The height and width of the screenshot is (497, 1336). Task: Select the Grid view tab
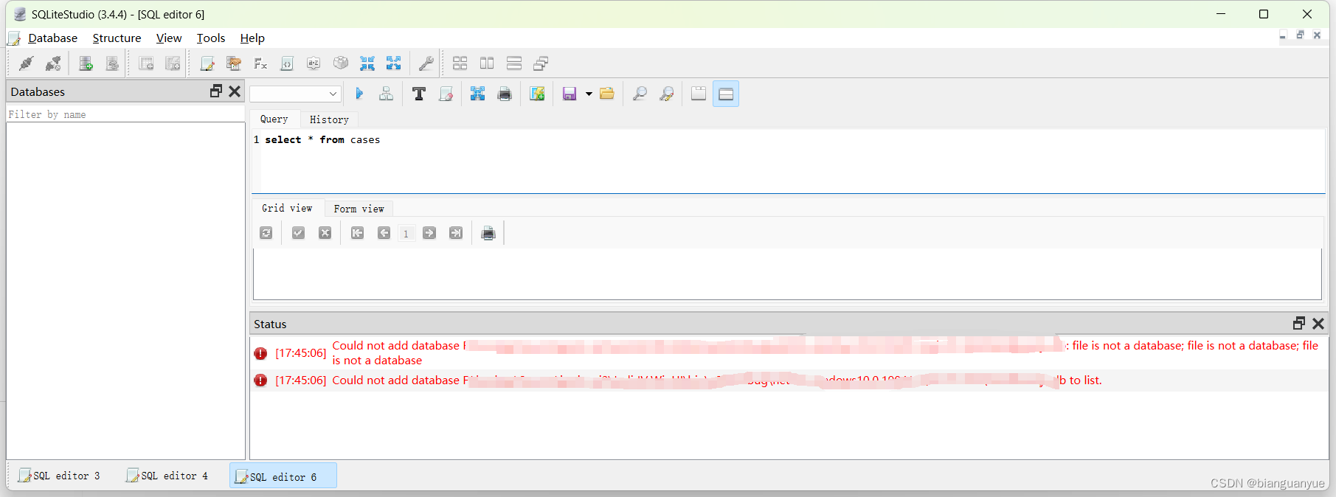[287, 208]
